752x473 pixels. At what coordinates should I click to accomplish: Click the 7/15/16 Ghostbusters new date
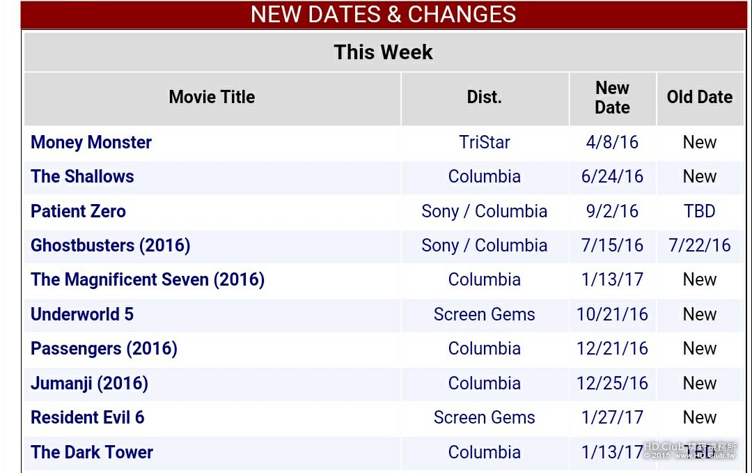tap(612, 246)
